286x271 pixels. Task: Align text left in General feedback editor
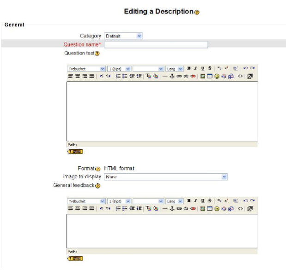coord(71,209)
